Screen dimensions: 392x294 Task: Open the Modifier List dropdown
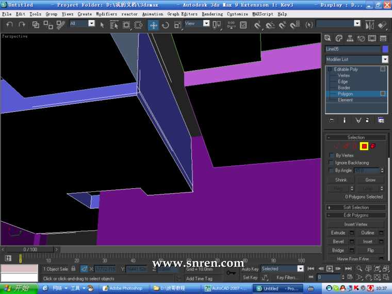[385, 59]
